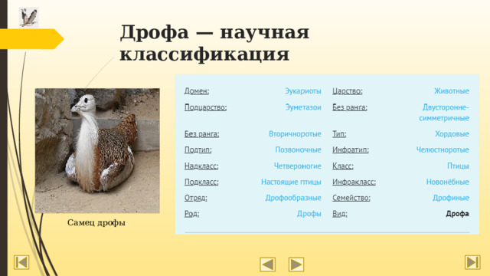Click the previous slide arrow button
This screenshot has width=490, height=276.
pyautogui.click(x=268, y=264)
